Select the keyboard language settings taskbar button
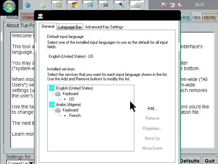 tap(137, 5)
